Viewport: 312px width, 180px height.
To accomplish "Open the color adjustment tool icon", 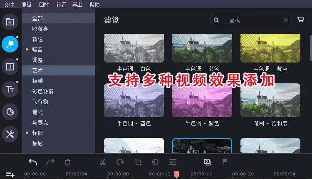I will tap(155, 162).
